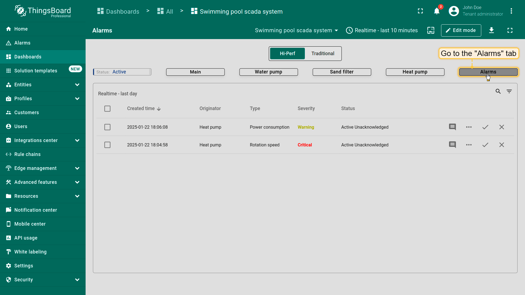This screenshot has width=525, height=295.
Task: Switch to the Traditional view toggle
Action: [323, 54]
